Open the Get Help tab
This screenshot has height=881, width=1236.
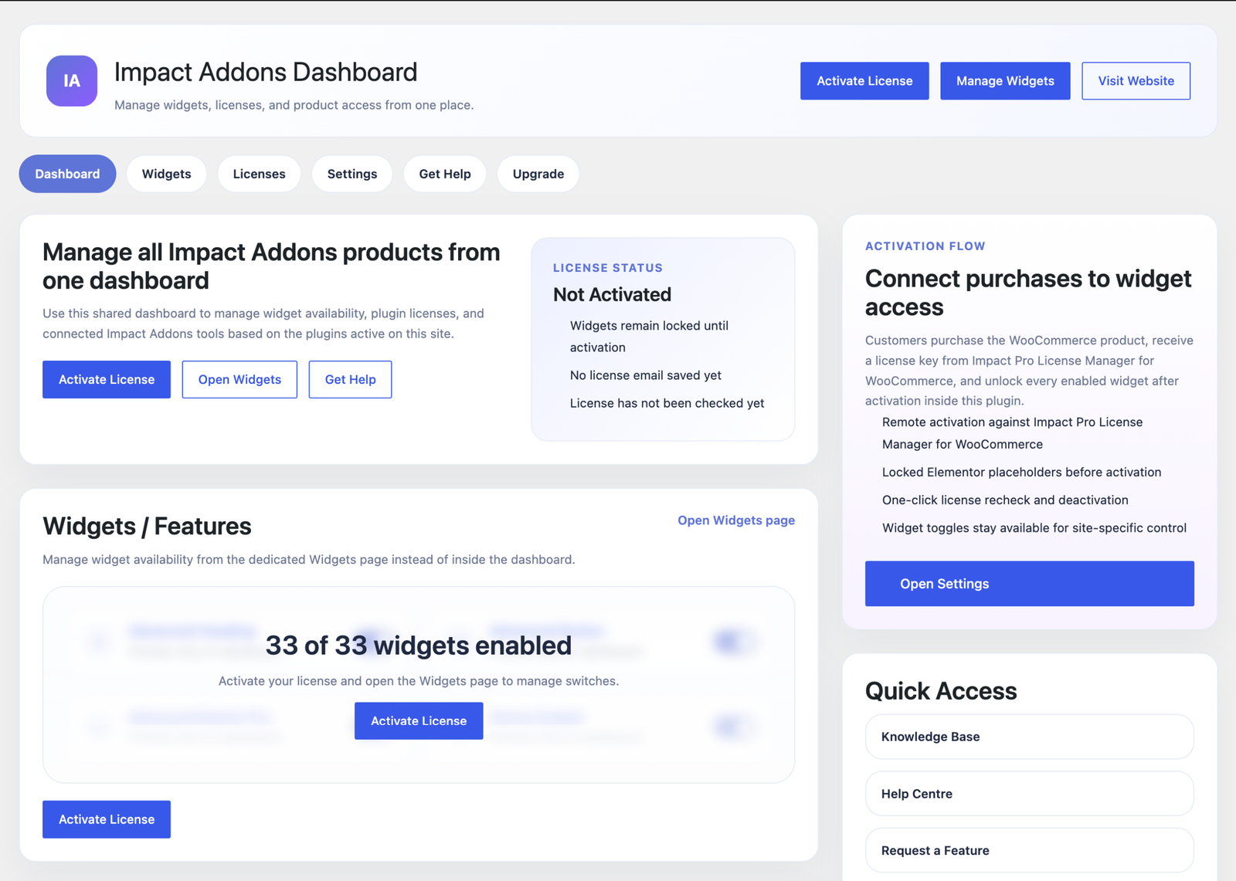(x=445, y=174)
